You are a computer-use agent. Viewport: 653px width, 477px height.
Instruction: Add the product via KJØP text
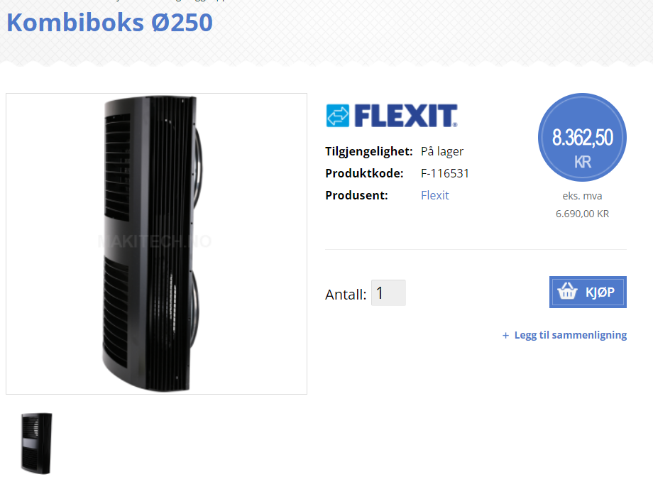coord(600,292)
